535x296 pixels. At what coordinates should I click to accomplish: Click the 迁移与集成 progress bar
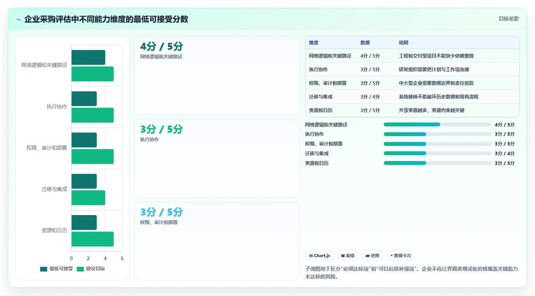pos(438,153)
